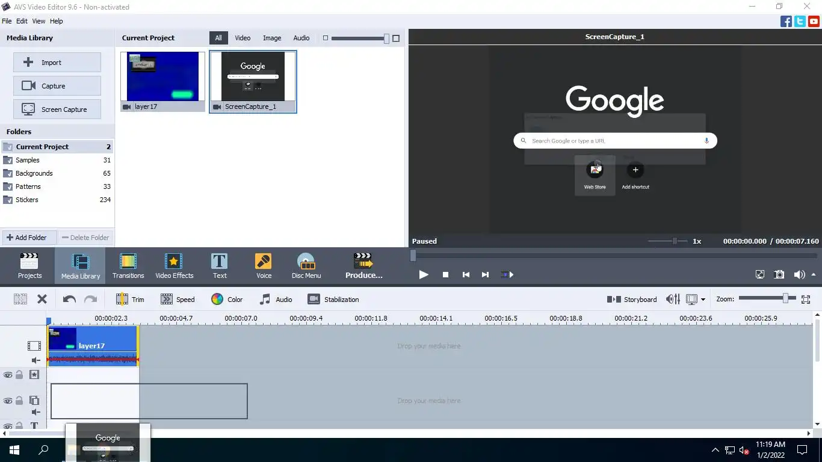Mute the main video track audio
The image size is (822, 462).
click(x=36, y=360)
